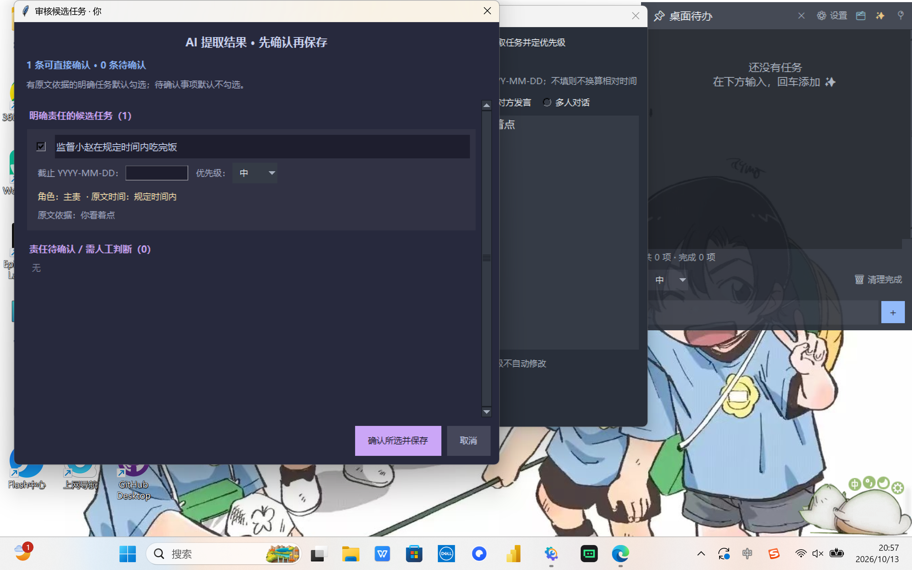Image resolution: width=912 pixels, height=570 pixels.
Task: Expand the hidden system tray icons chevron
Action: [x=701, y=554]
